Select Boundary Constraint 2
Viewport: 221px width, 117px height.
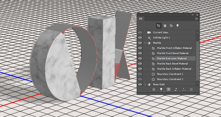pos(169,79)
